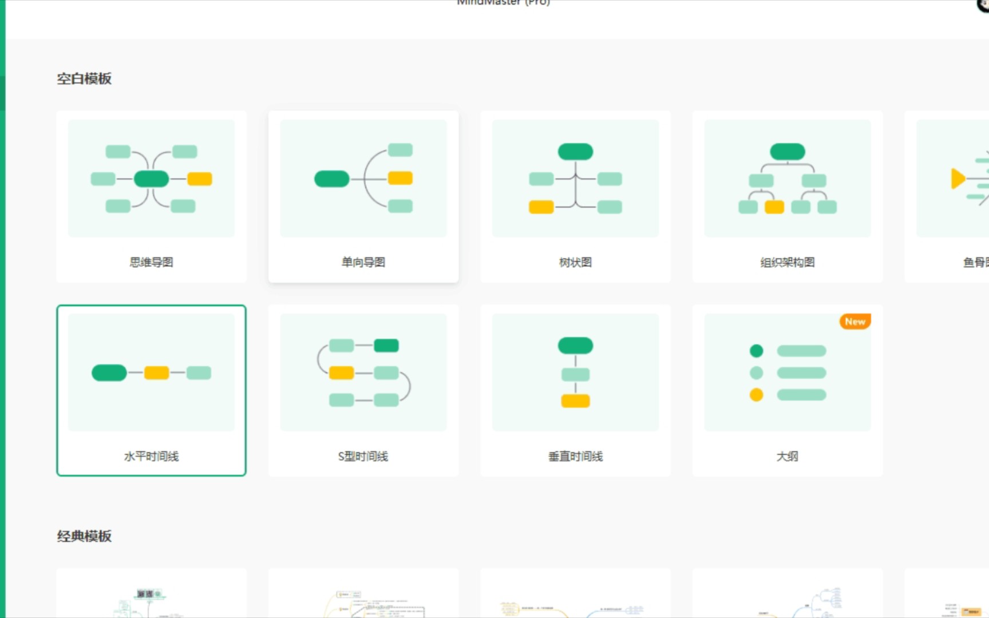989x618 pixels.
Task: Open the first classic template thumbnail
Action: (151, 595)
